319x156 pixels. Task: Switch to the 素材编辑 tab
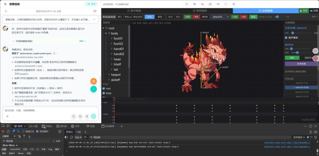point(134,11)
